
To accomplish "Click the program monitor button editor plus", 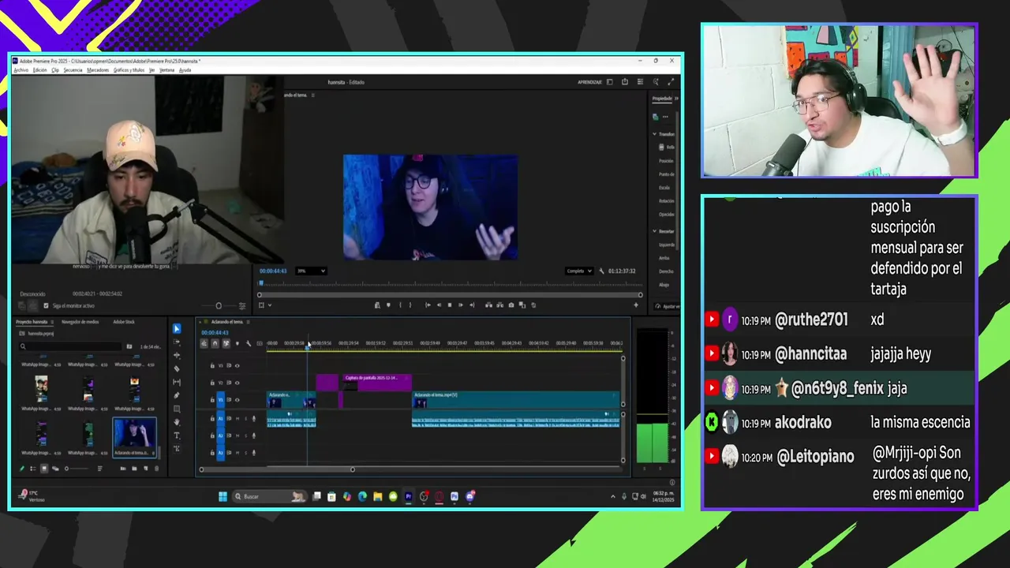I will (x=636, y=305).
